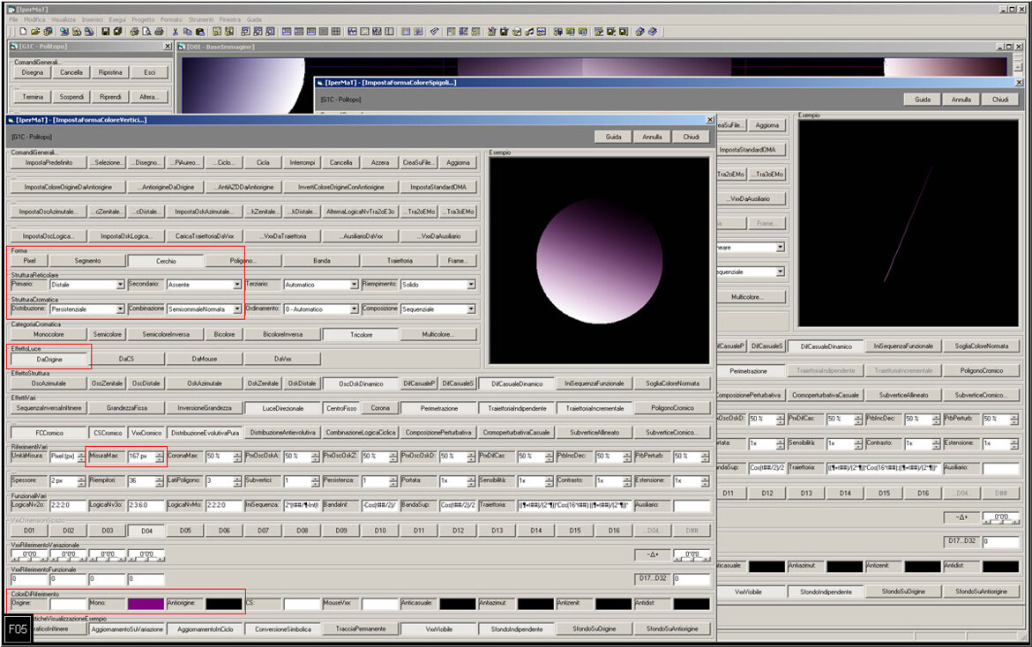Open the Primario dropdown showing Distale
Screen dimensions: 1032x647
tap(120, 286)
